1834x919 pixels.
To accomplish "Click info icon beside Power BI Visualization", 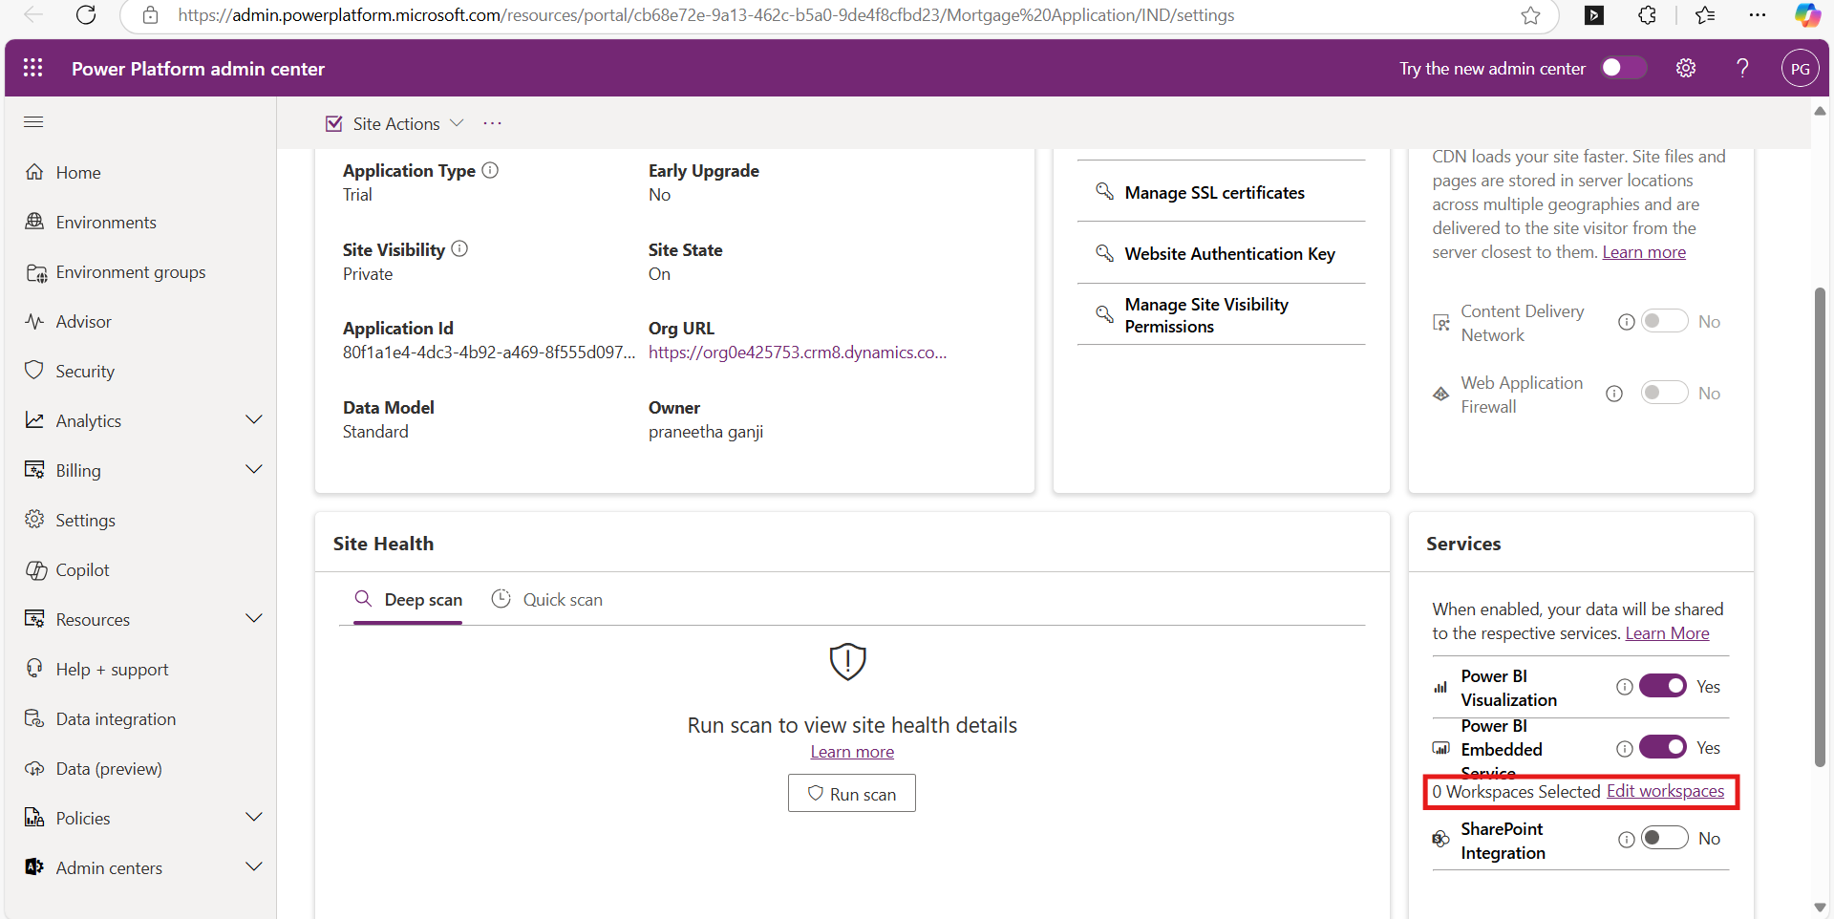I will (1624, 687).
